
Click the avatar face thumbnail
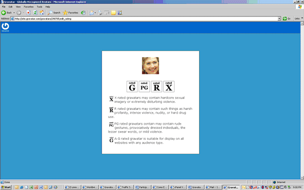coord(150,66)
